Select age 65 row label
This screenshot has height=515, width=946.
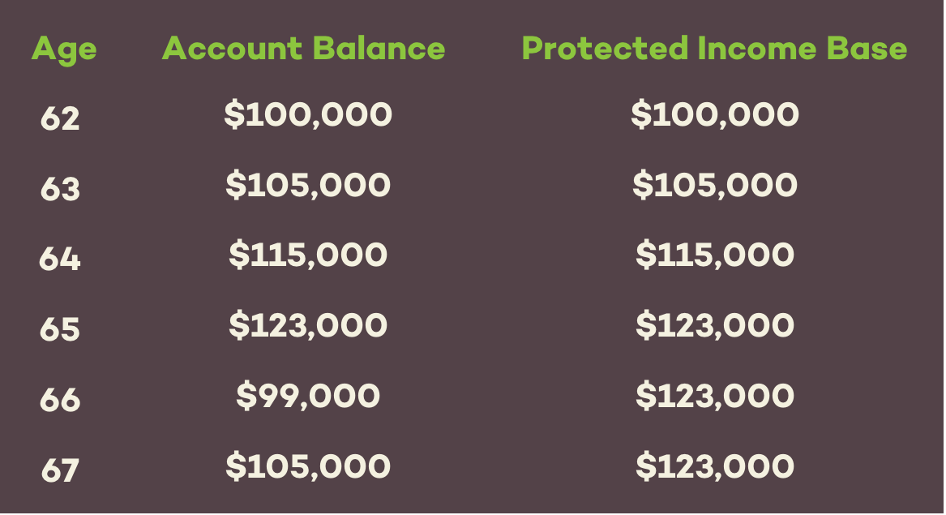point(60,329)
